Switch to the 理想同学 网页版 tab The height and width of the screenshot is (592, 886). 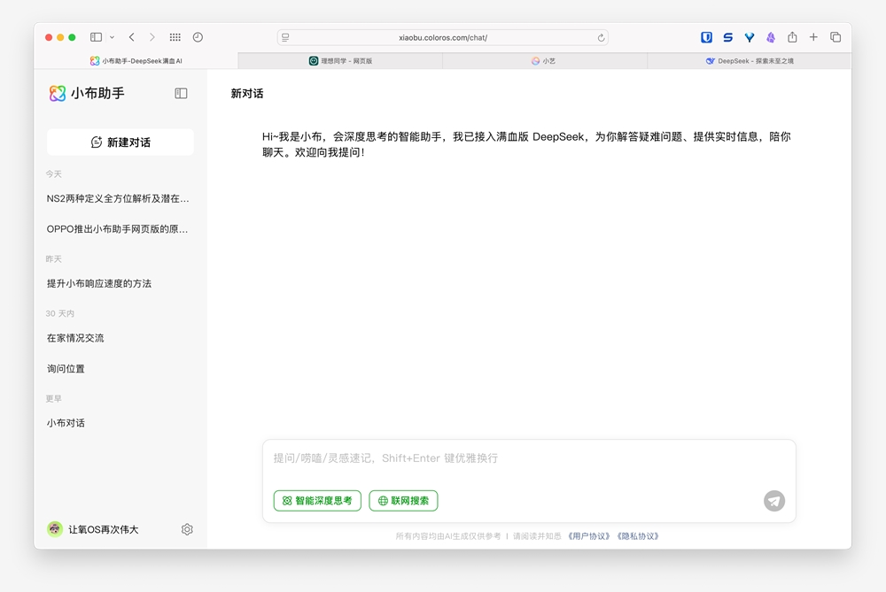pos(339,60)
